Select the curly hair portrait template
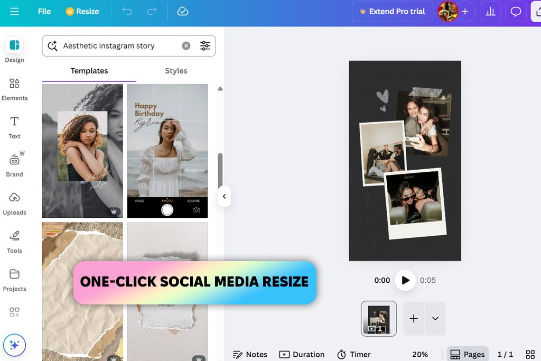This screenshot has width=541, height=361. [82, 151]
